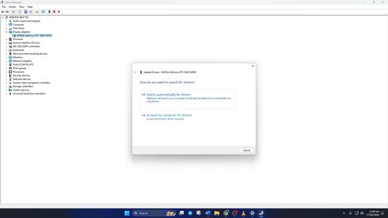388x218 pixels.
Task: Open VLC media player from taskbar
Action: point(244,213)
